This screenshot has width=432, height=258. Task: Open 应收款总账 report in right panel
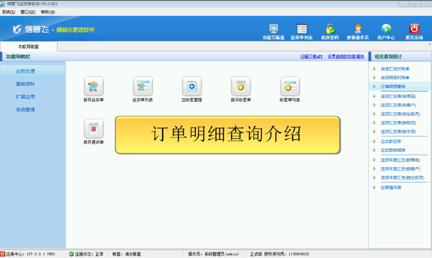pyautogui.click(x=391, y=141)
